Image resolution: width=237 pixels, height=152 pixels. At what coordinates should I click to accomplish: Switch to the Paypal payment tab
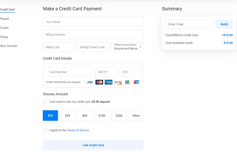coord(4,18)
